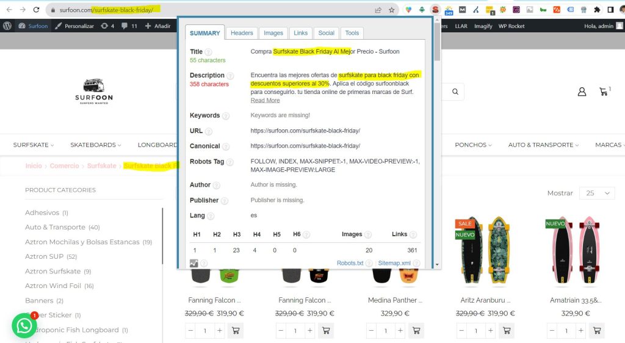The image size is (625, 343).
Task: Open the site search magnifier icon
Action: coord(455,92)
